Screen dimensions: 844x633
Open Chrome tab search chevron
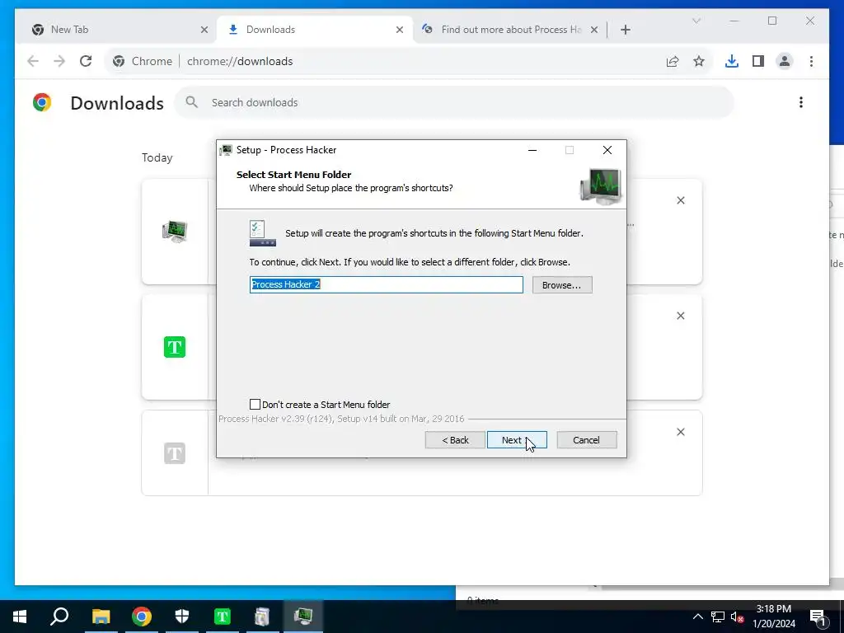[696, 21]
